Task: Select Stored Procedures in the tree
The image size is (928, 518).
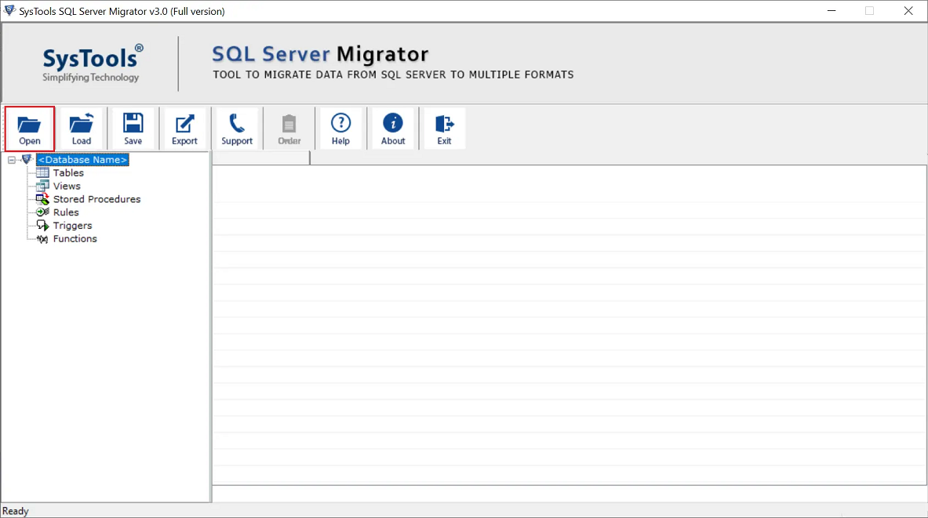Action: pyautogui.click(x=97, y=199)
